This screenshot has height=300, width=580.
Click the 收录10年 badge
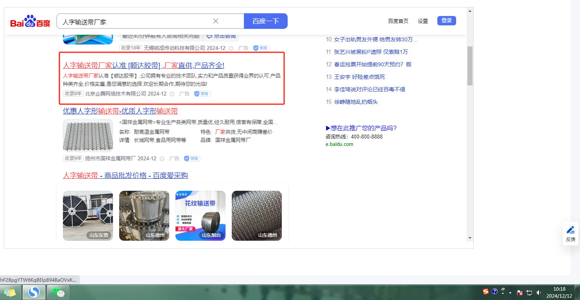pos(130,48)
